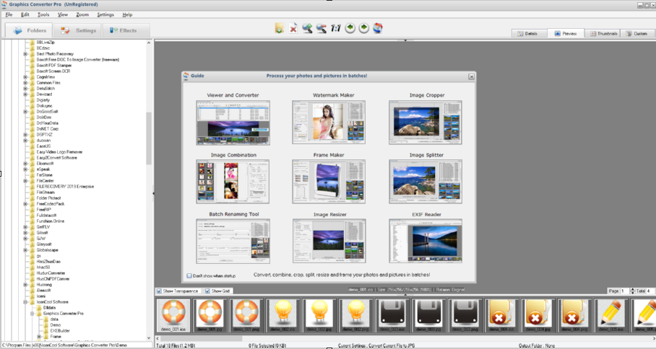Click the yellow save/download file toolbar icon

279,28
